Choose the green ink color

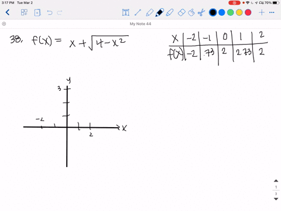(x=231, y=12)
